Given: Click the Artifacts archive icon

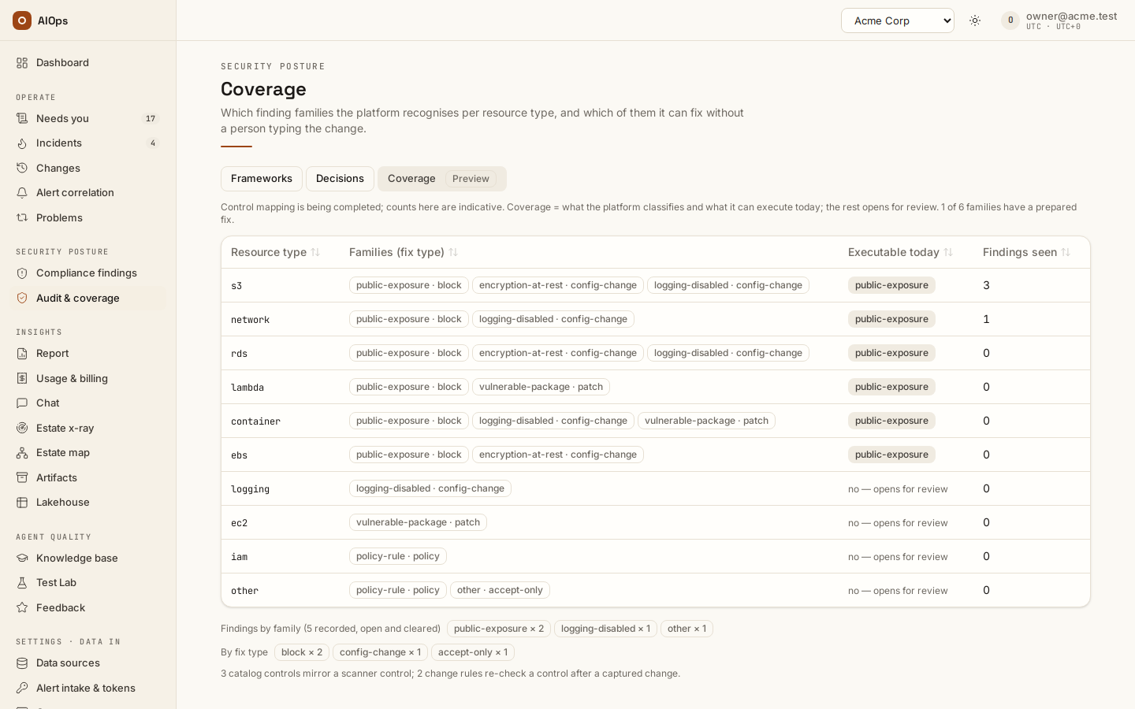Looking at the screenshot, I should (x=22, y=478).
